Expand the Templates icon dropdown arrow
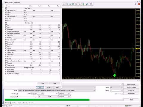 [93, 4]
